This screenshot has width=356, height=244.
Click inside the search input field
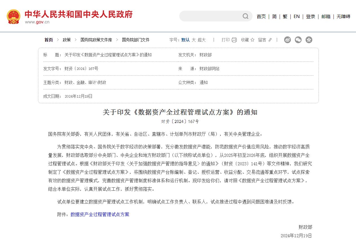210,16
